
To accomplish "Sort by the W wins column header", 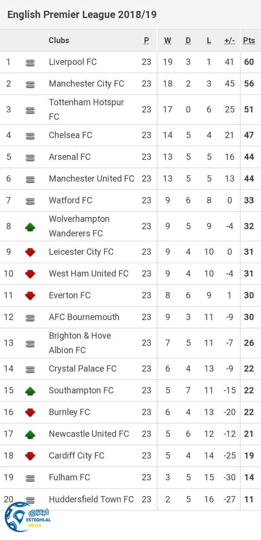I will (167, 41).
